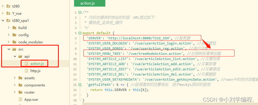This screenshot has width=258, height=105.
Task: Select the node_modules folder name
Action: (30, 42)
